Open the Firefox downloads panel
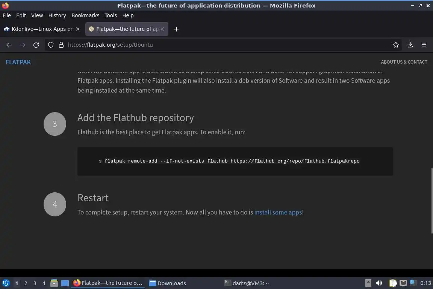This screenshot has width=433, height=289. coord(410,45)
